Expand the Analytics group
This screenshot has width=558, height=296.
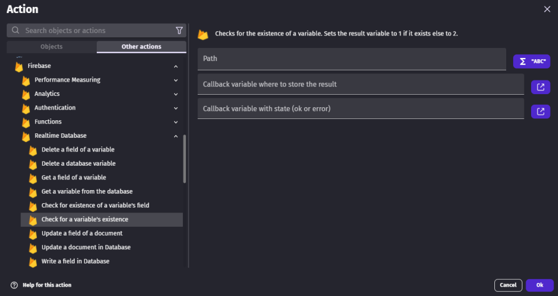pos(176,94)
